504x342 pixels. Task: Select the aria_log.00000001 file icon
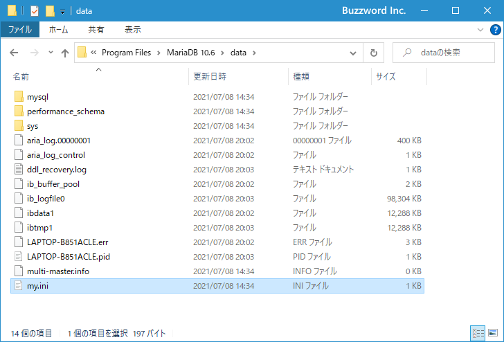pos(19,140)
